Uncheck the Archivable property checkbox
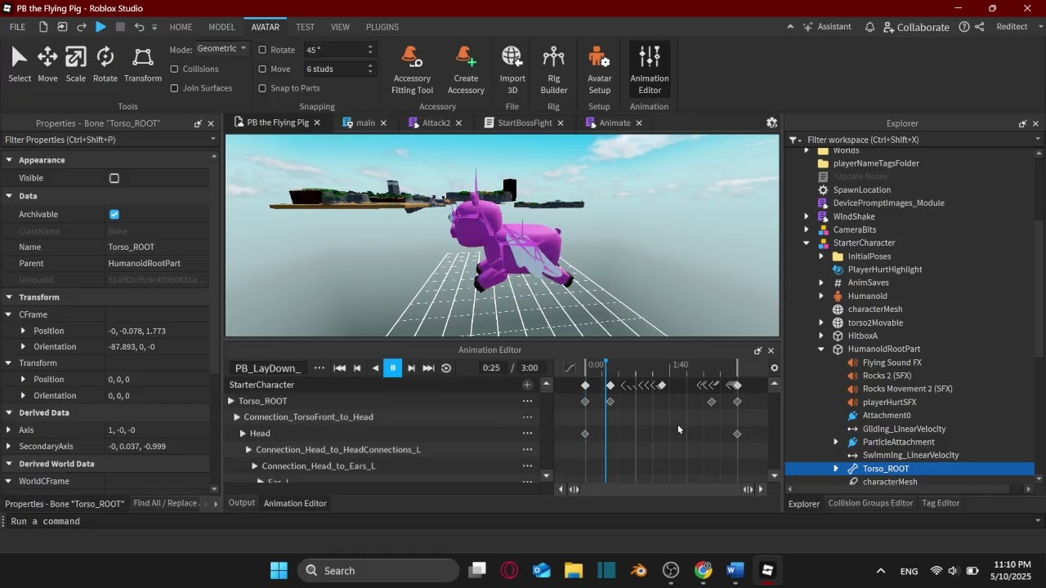1046x588 pixels. point(114,214)
